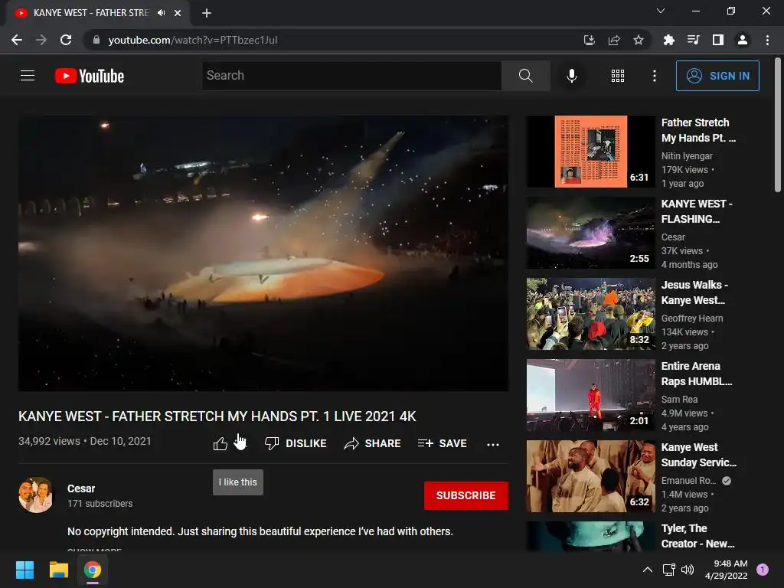Click Geoffrey Hearn channel name
Screen dimensions: 784x588
pyautogui.click(x=692, y=318)
